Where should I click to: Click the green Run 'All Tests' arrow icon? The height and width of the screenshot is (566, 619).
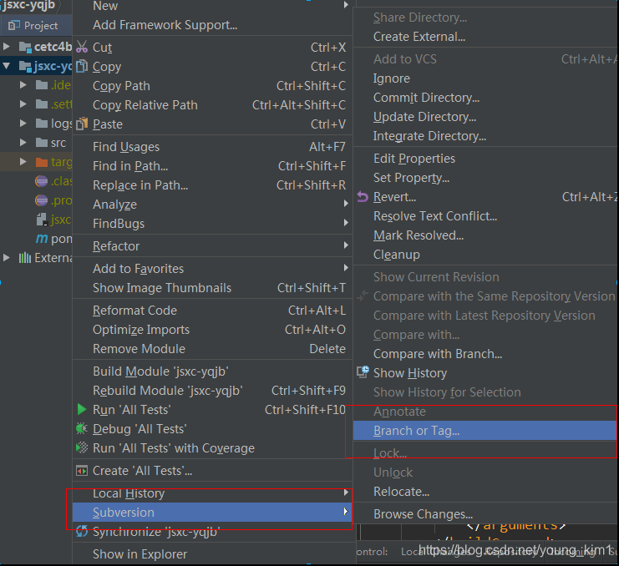point(82,409)
